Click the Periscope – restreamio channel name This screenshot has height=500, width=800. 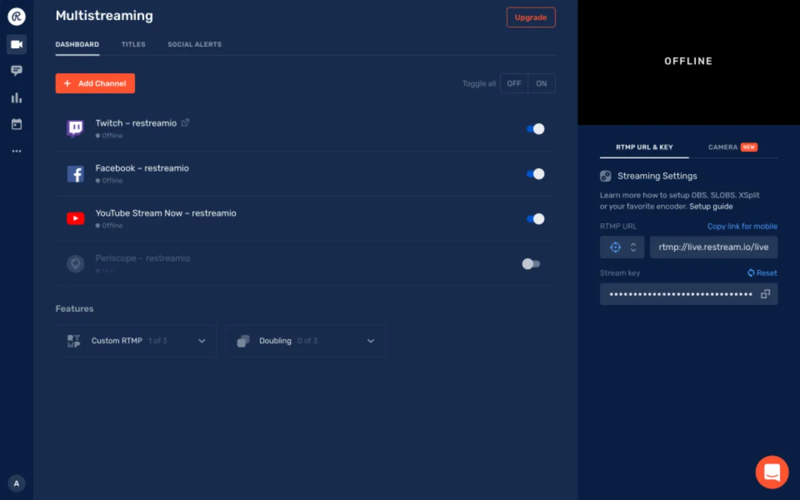143,258
